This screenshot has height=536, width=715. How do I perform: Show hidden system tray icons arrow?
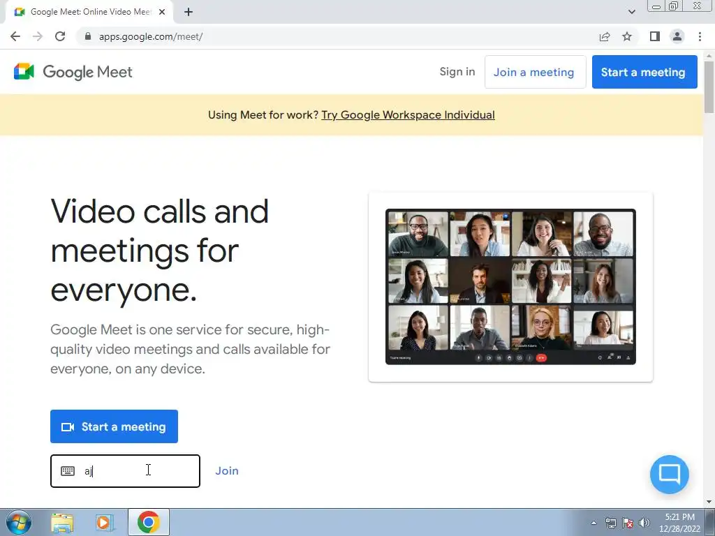click(594, 523)
